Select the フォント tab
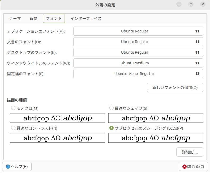Viewport: 210px width, 173px height. tap(54, 19)
